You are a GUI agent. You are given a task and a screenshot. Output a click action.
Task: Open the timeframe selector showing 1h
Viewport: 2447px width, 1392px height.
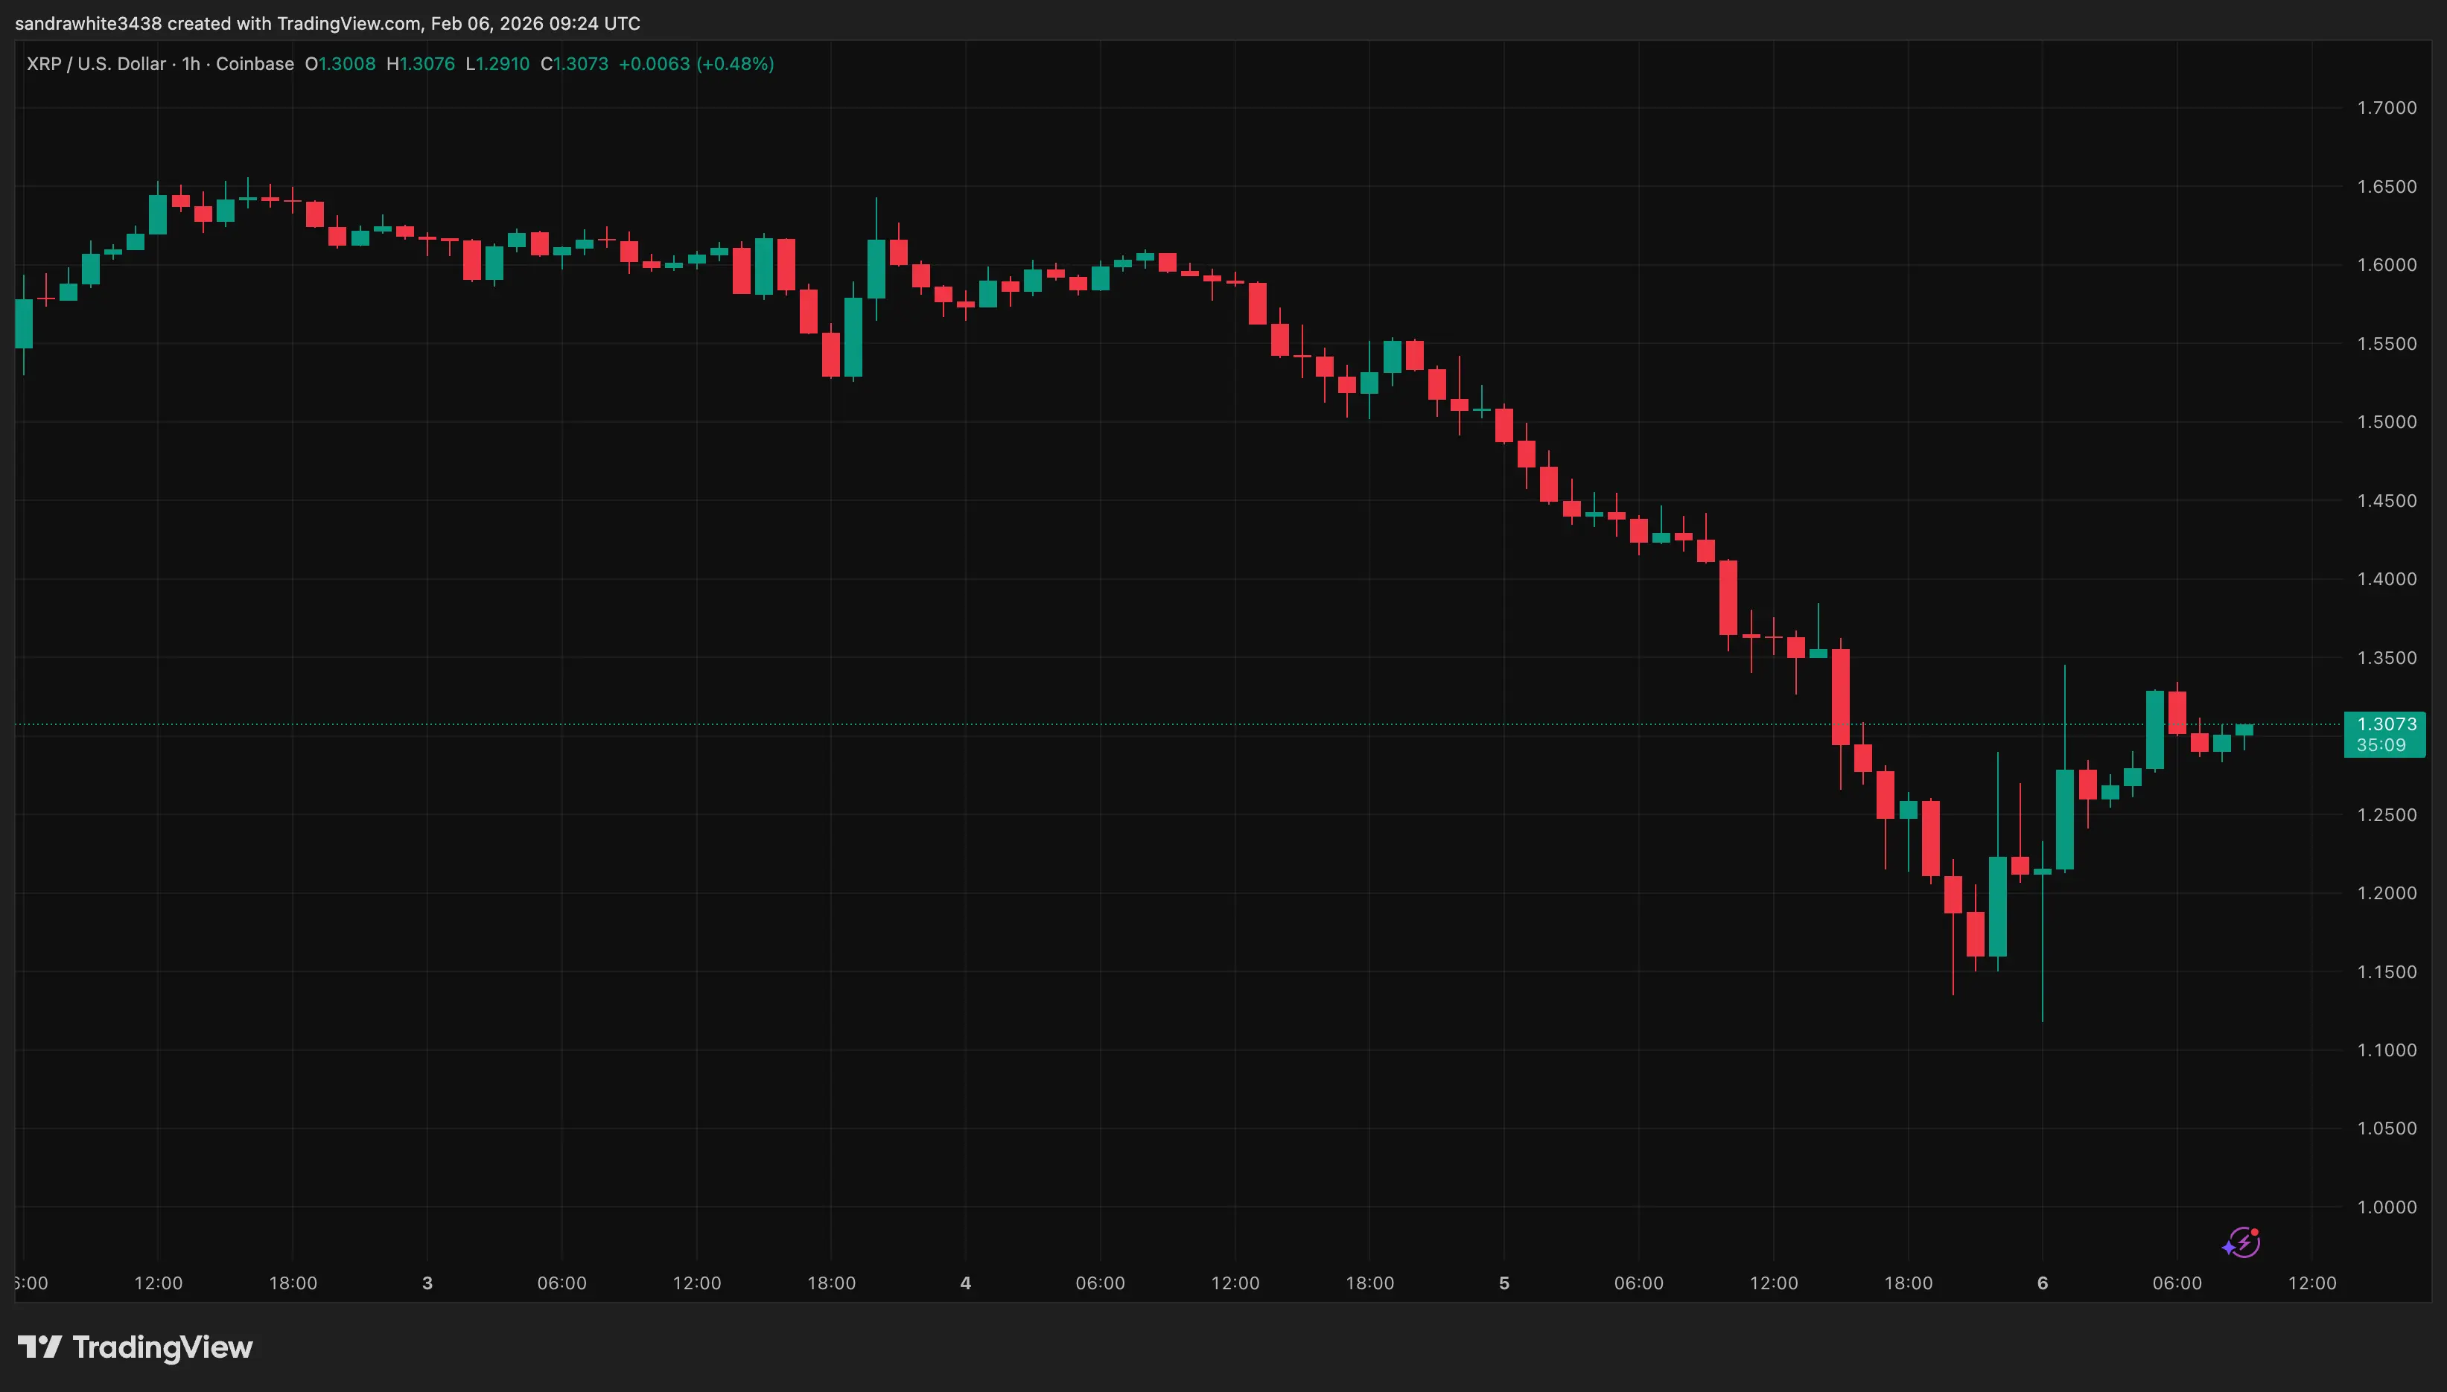tap(191, 64)
